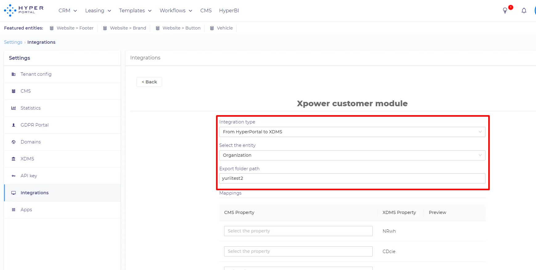536x270 pixels.
Task: Click the CMS database icon in sidebar
Action: click(x=14, y=91)
